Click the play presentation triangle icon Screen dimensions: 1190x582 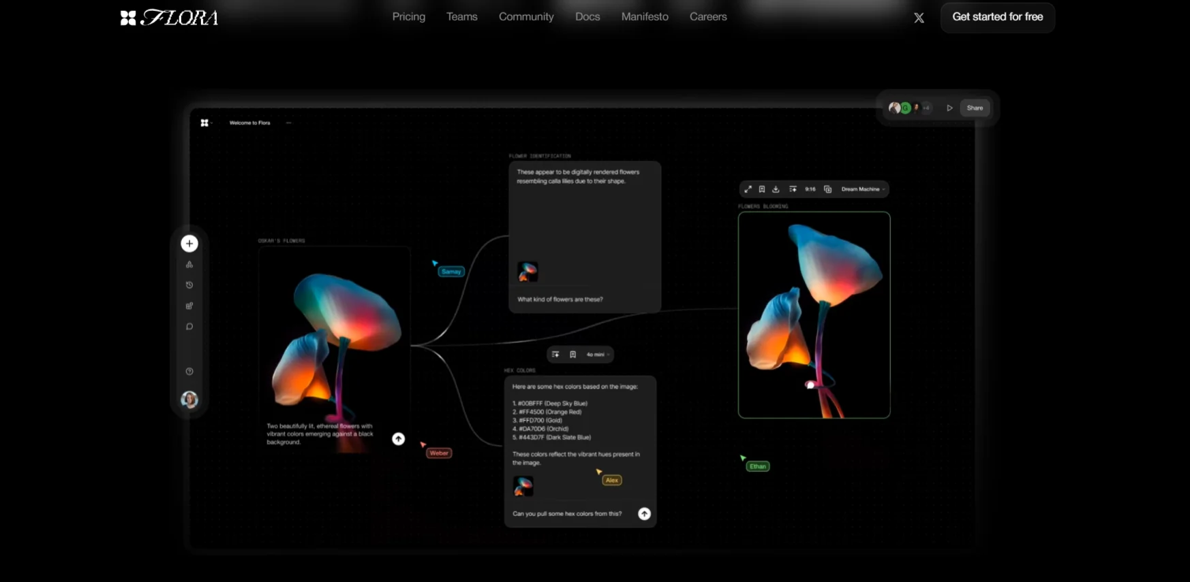pos(949,108)
